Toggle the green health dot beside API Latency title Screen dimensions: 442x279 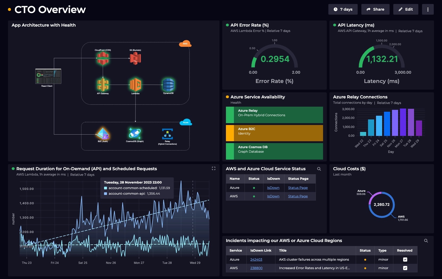point(334,25)
